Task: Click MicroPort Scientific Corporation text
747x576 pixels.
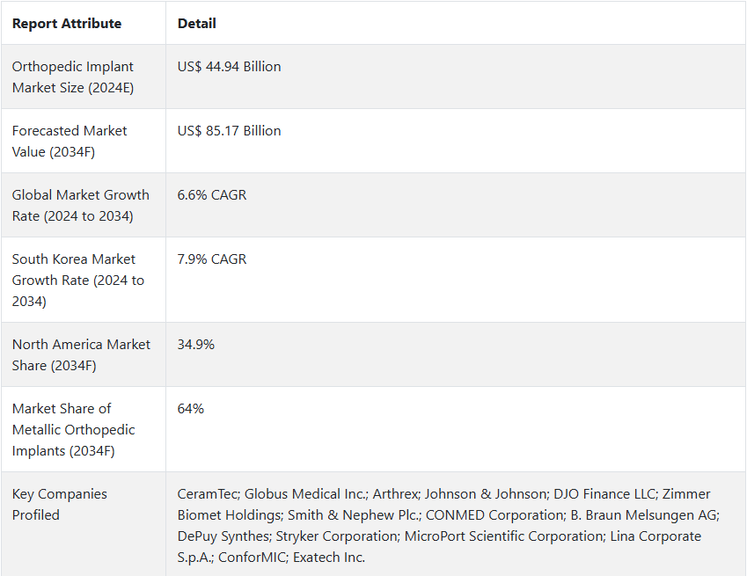Action: point(503,536)
